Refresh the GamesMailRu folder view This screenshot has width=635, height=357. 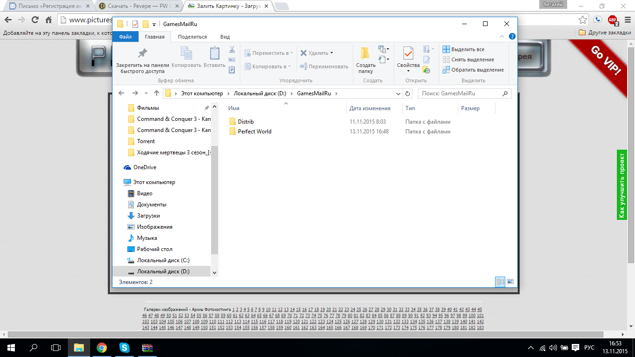point(408,93)
